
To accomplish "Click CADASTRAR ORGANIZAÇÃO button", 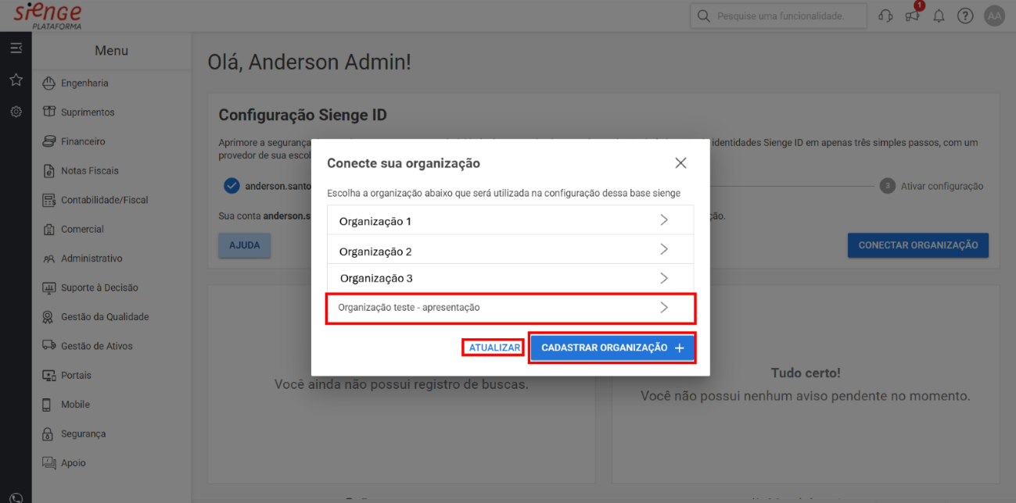I will [612, 347].
